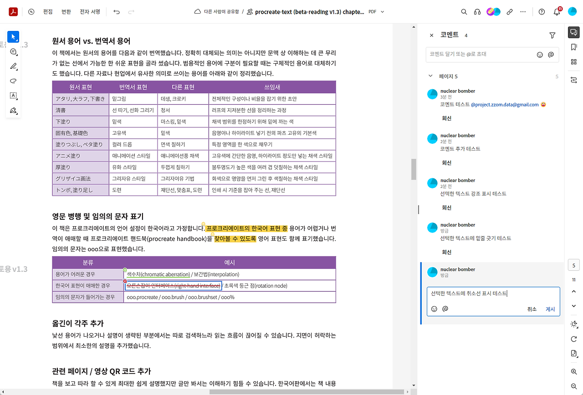
Task: Click inside the 취소선 표시 테스트 comment editor
Action: click(493, 294)
